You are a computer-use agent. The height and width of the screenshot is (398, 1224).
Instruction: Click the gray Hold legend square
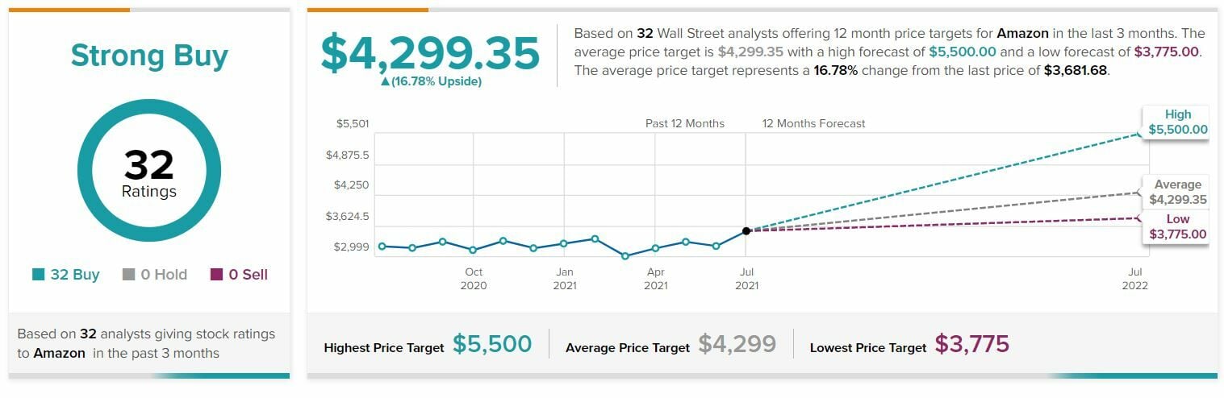coord(128,275)
